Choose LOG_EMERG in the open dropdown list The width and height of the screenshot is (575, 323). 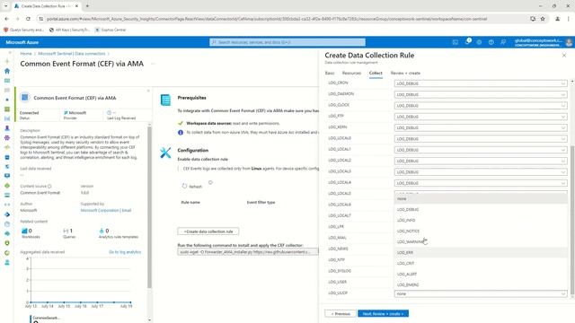(x=481, y=284)
